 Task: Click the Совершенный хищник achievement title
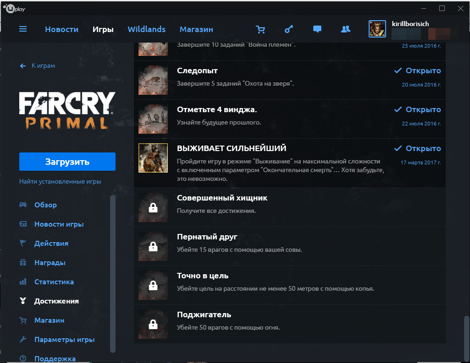click(222, 198)
